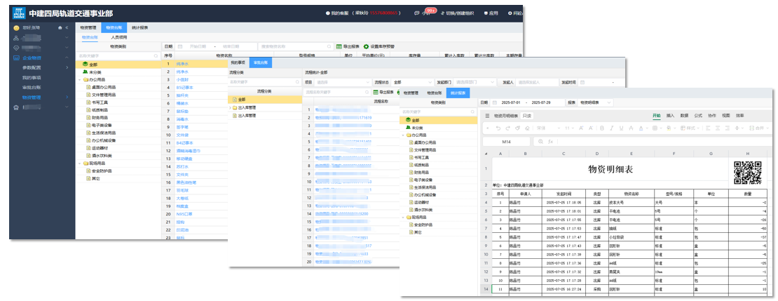Open 我的事项 in the left sidebar menu
778x301 pixels.
pos(32,77)
